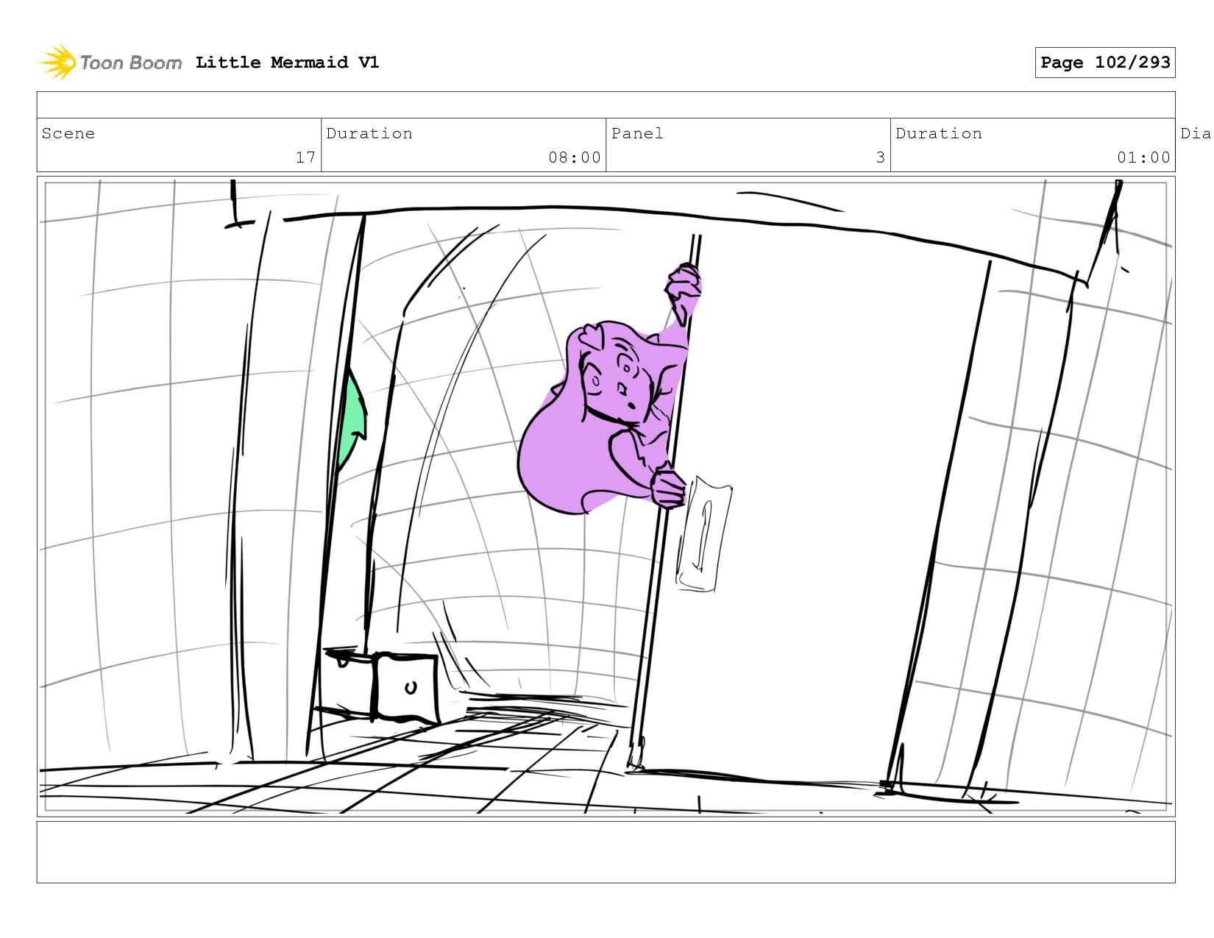This screenshot has width=1214, height=938.
Task: Select the 'Little Mermaid V1' title text
Action: click(x=287, y=63)
